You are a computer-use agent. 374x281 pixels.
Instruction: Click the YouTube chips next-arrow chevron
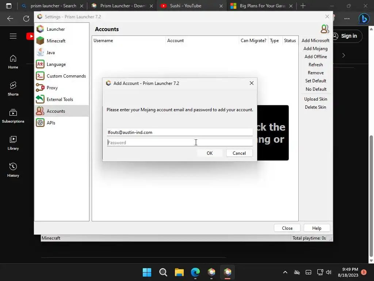click(343, 56)
